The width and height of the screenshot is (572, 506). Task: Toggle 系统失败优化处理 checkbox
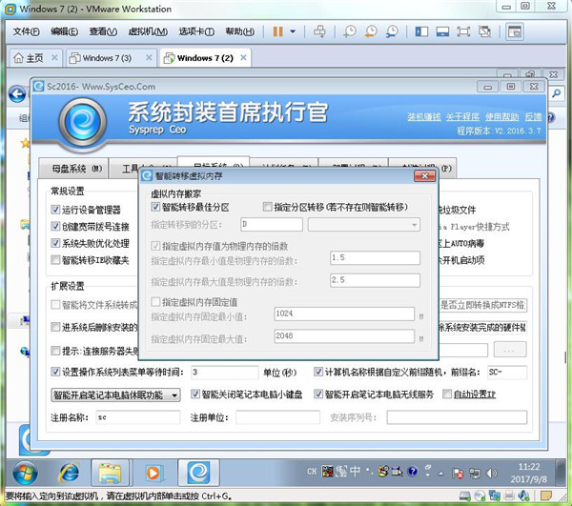pyautogui.click(x=55, y=243)
